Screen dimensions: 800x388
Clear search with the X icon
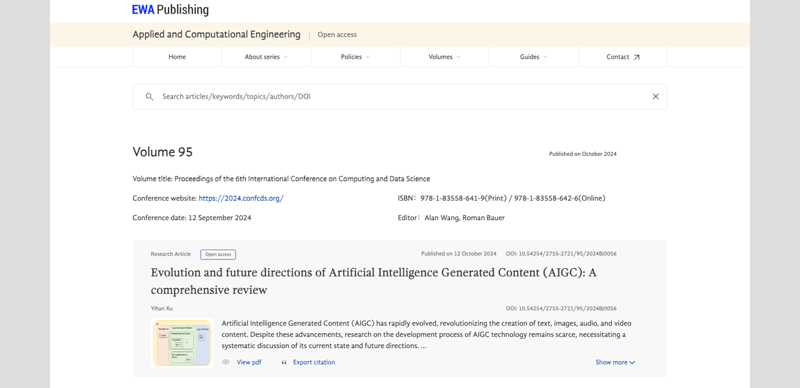(x=656, y=97)
